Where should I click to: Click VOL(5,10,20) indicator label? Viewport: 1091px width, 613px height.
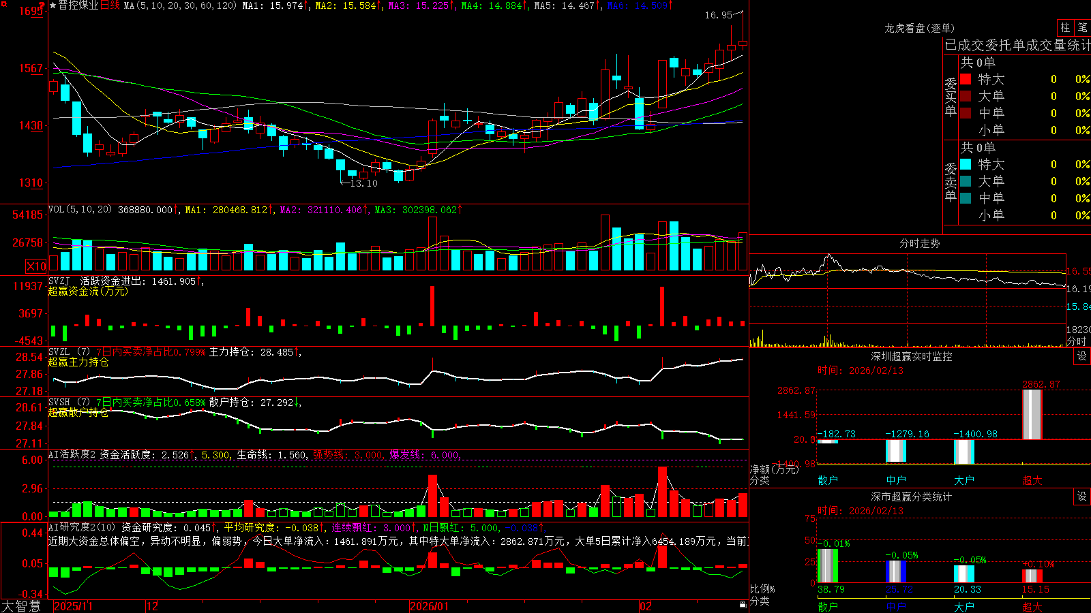point(80,210)
